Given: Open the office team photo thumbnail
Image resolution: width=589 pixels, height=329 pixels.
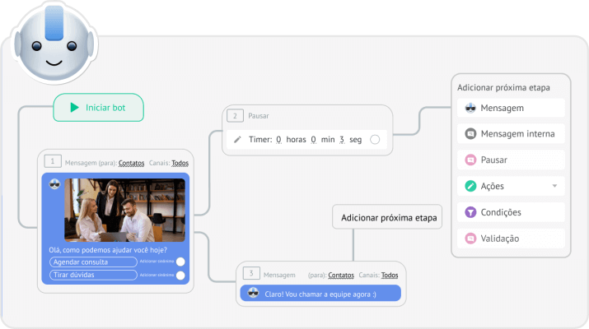Looking at the screenshot, I should (x=124, y=210).
